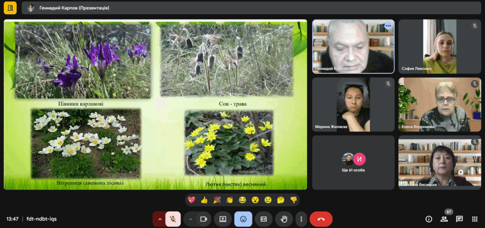485x228 pixels.
Task: Open the activities grid icon
Action: [475, 219]
